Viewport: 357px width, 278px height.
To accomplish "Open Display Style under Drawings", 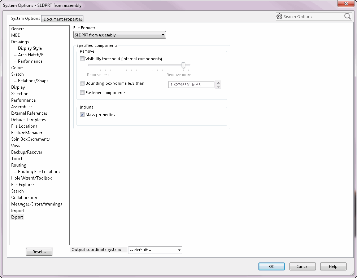I will coord(30,48).
